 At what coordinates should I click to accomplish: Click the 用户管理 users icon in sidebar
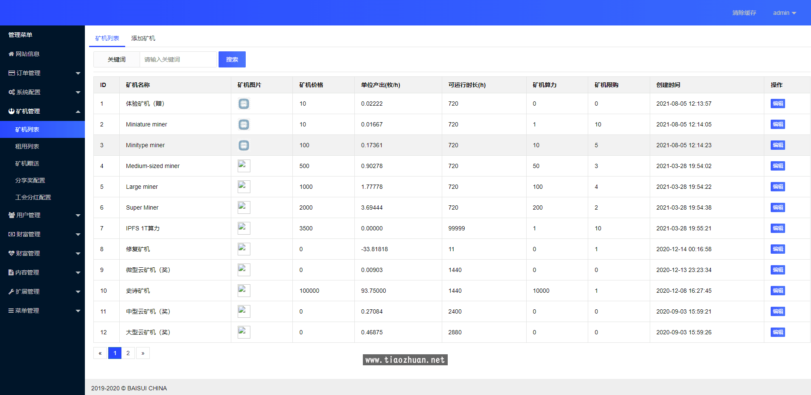point(12,215)
